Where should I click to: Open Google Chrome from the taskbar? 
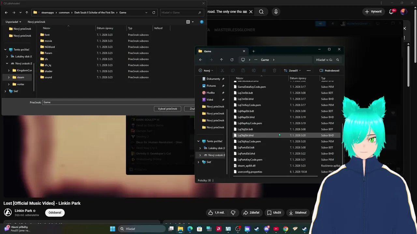point(285,229)
